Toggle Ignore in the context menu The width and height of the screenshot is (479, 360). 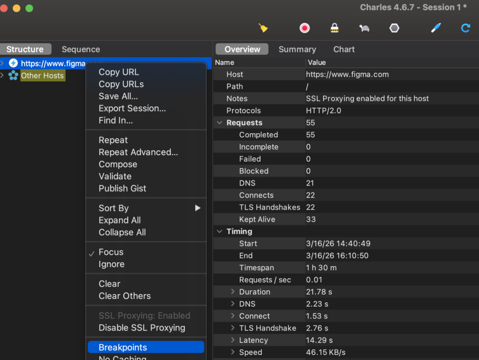click(x=111, y=264)
